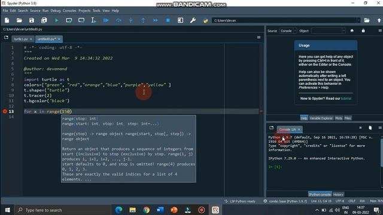Screen dimensions: 383x215
Task: Close the Console 1/A tab
Action: pyautogui.click(x=299, y=130)
